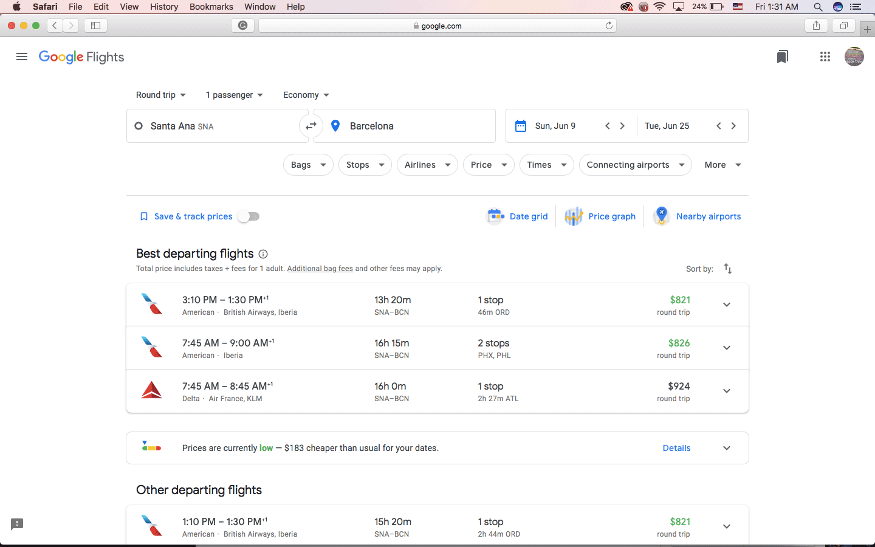Go to next return date
This screenshot has height=547, width=875.
point(733,126)
